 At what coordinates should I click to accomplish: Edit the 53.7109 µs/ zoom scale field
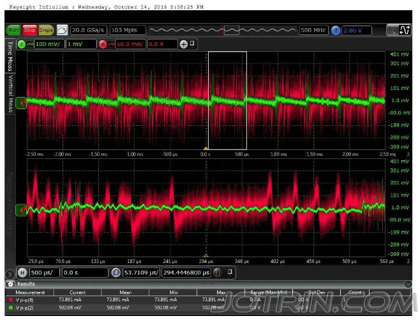click(141, 273)
